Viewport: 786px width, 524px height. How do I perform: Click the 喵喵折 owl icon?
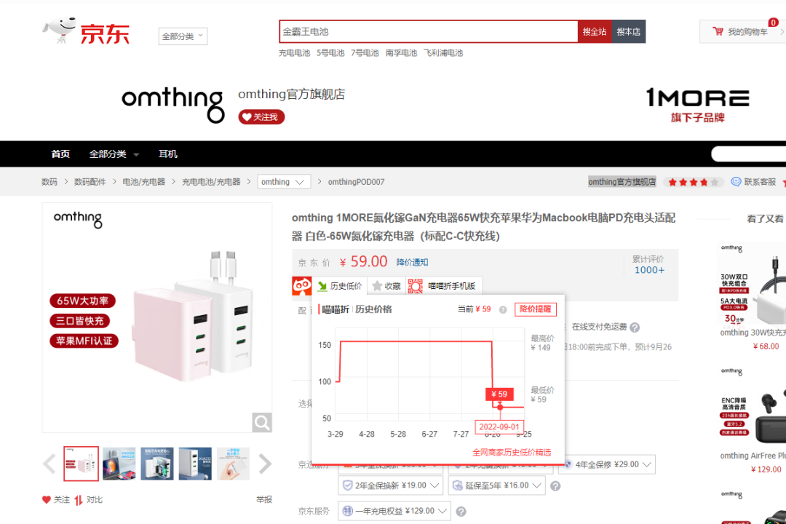(302, 286)
